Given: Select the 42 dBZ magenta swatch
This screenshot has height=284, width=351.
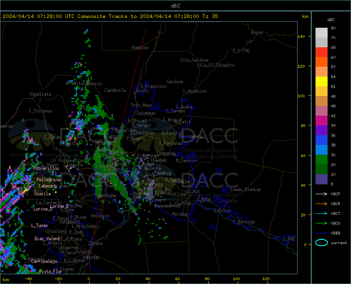Looking at the screenshot, I should click(x=321, y=121).
